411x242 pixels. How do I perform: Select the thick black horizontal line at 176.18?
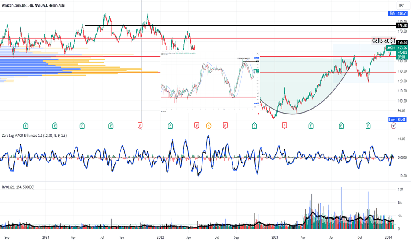click(x=240, y=26)
